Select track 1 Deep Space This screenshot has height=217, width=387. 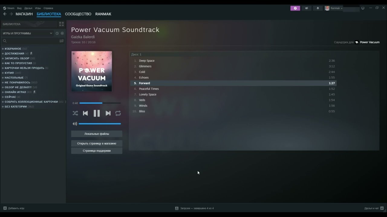tap(233, 61)
